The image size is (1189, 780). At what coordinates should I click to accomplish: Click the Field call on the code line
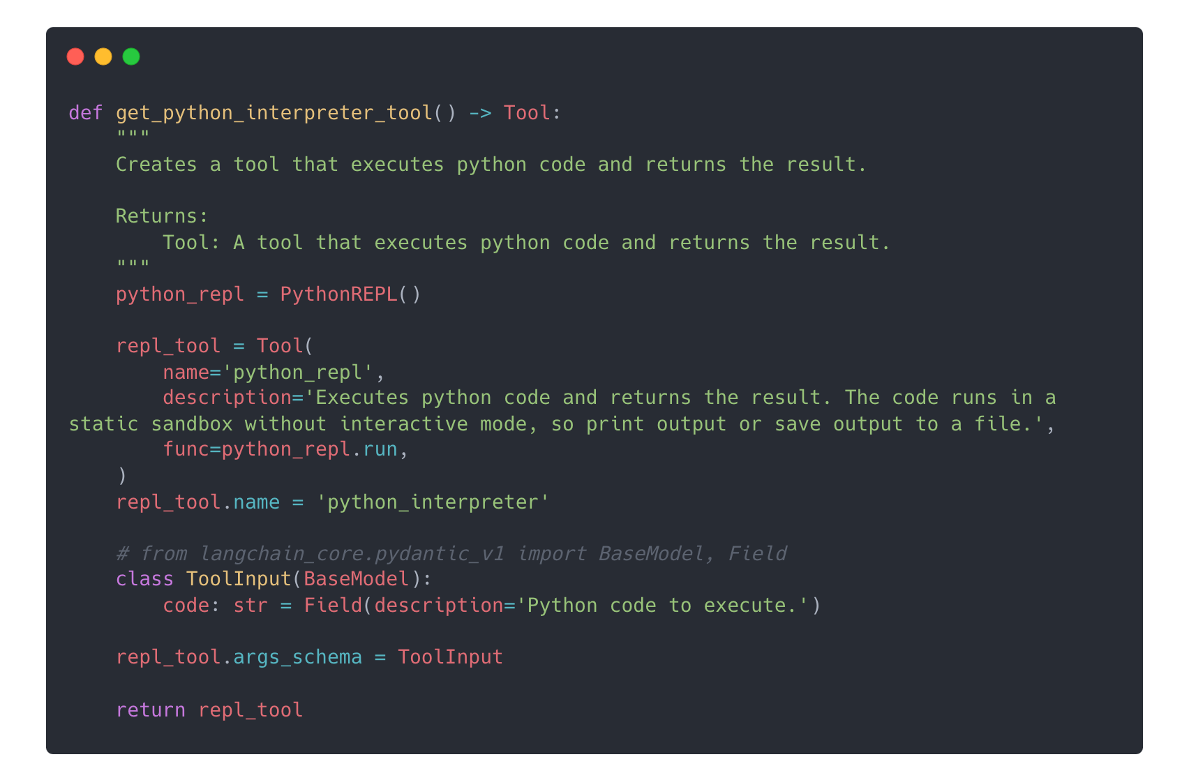(x=333, y=606)
